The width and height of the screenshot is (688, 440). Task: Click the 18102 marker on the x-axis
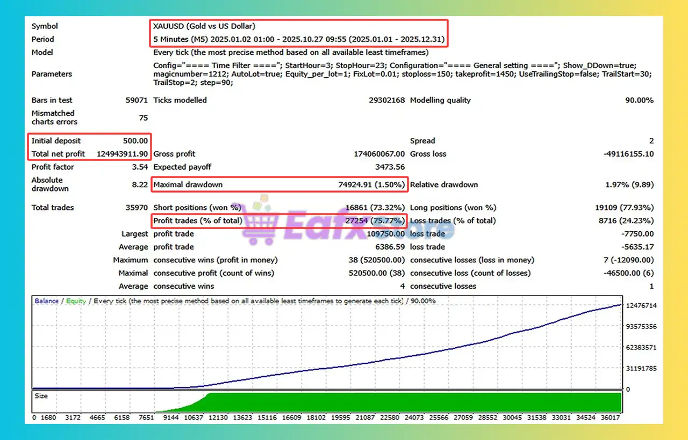pyautogui.click(x=316, y=417)
